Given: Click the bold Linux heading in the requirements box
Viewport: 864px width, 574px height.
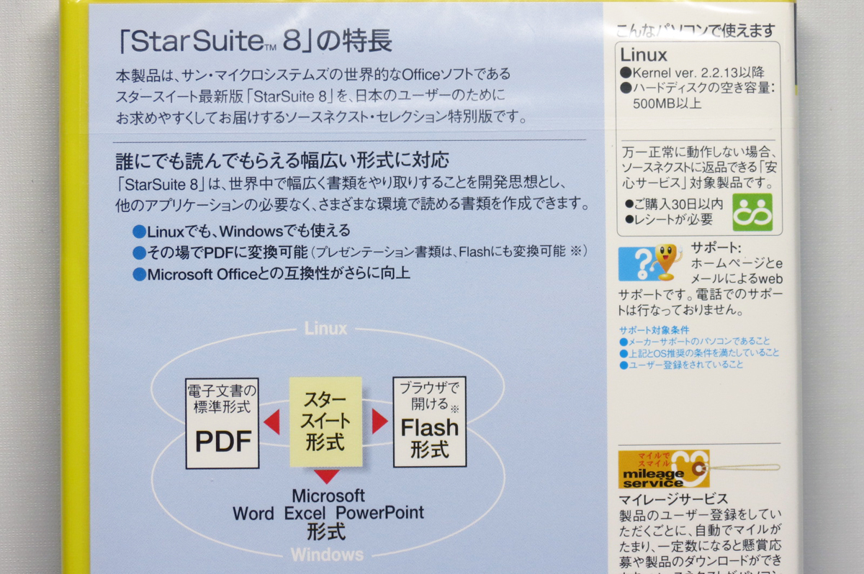Looking at the screenshot, I should click(x=644, y=54).
